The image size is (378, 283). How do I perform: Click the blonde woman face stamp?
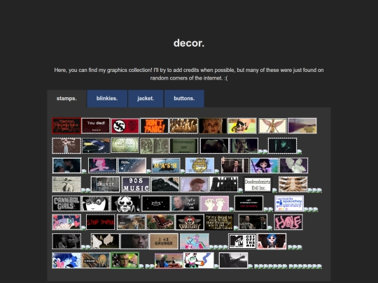pyautogui.click(x=213, y=126)
